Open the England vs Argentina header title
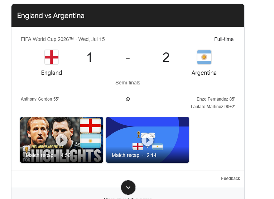Screen dimensions: 274x199 point(51,15)
